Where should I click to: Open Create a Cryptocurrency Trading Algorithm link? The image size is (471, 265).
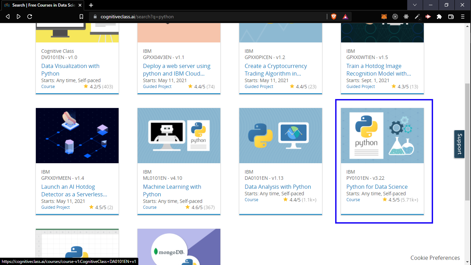(x=276, y=70)
